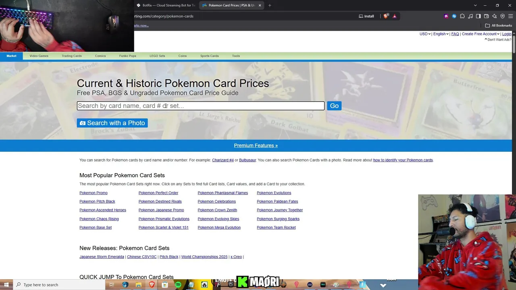The height and width of the screenshot is (290, 516).
Task: Open the Pokemon Celebrations set
Action: 216,201
